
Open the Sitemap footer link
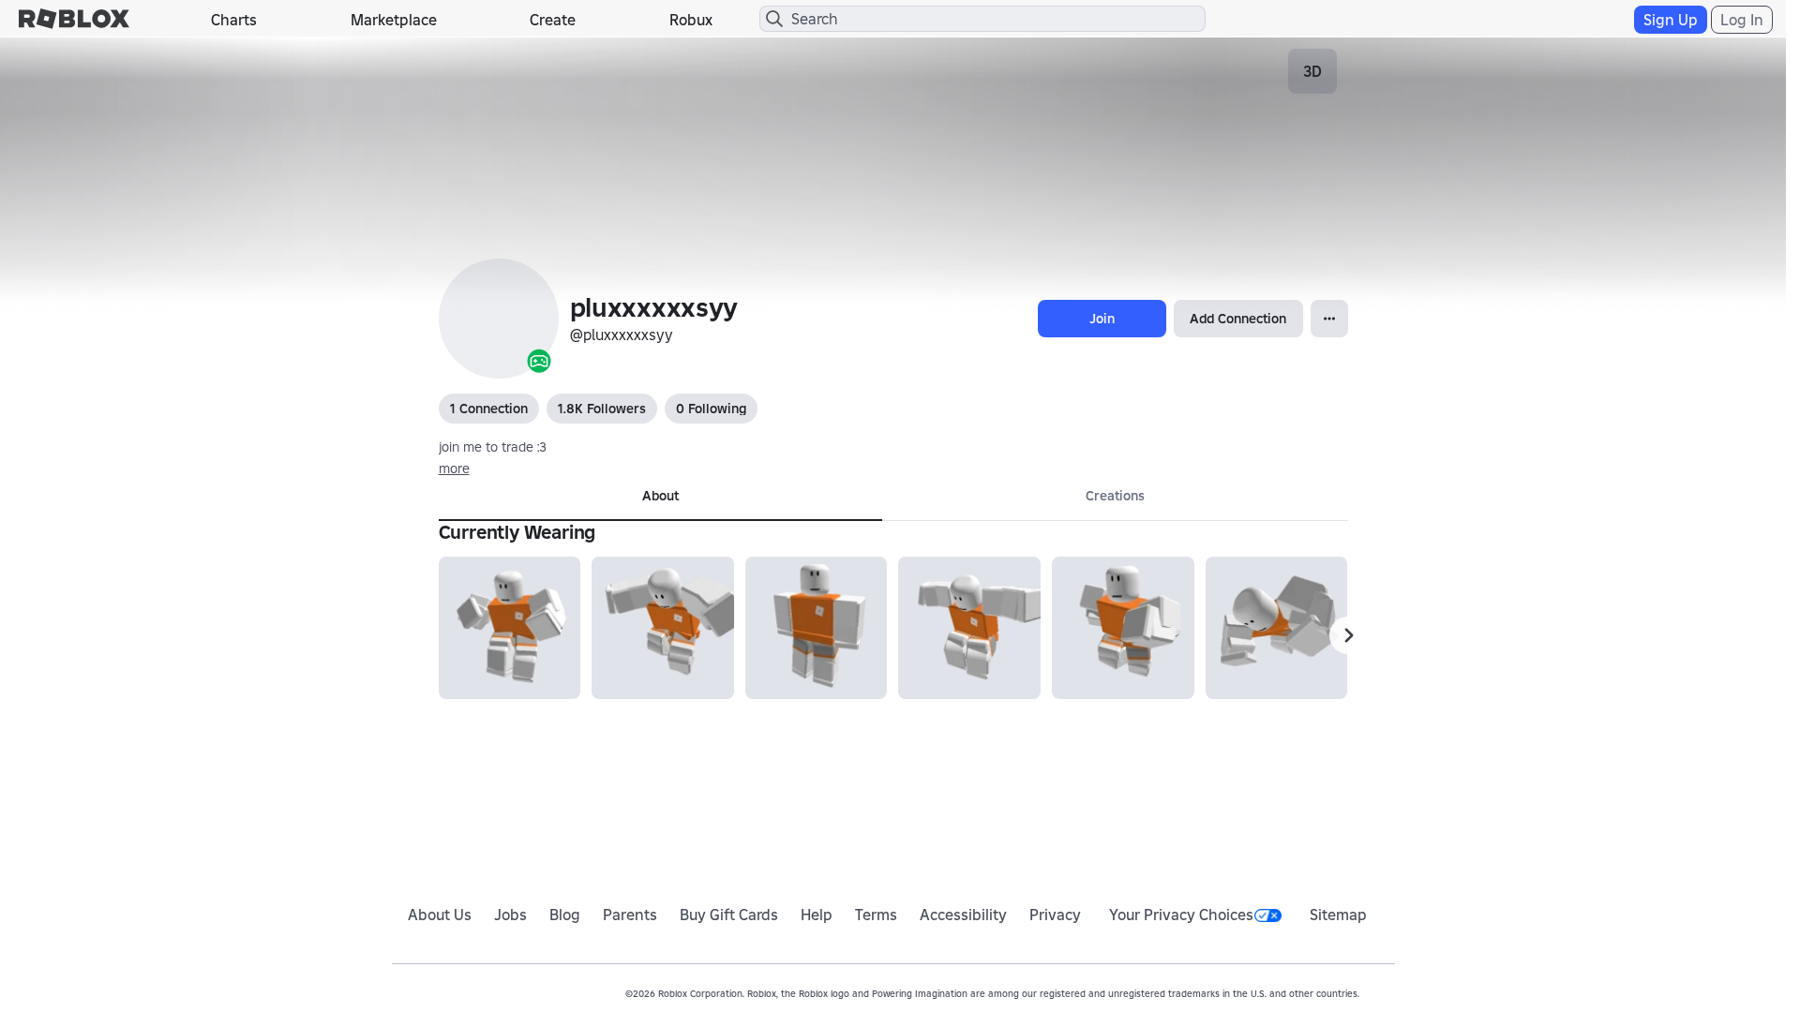pyautogui.click(x=1338, y=915)
